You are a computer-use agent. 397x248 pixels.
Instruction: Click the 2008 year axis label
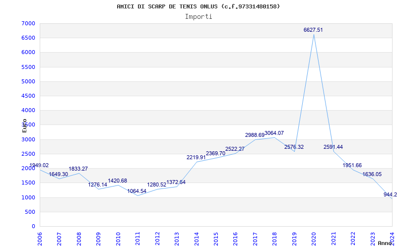(79, 239)
